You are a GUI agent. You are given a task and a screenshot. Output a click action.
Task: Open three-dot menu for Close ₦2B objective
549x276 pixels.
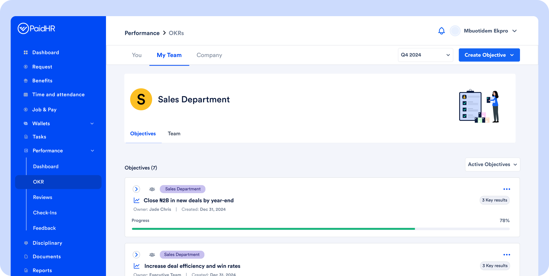507,189
